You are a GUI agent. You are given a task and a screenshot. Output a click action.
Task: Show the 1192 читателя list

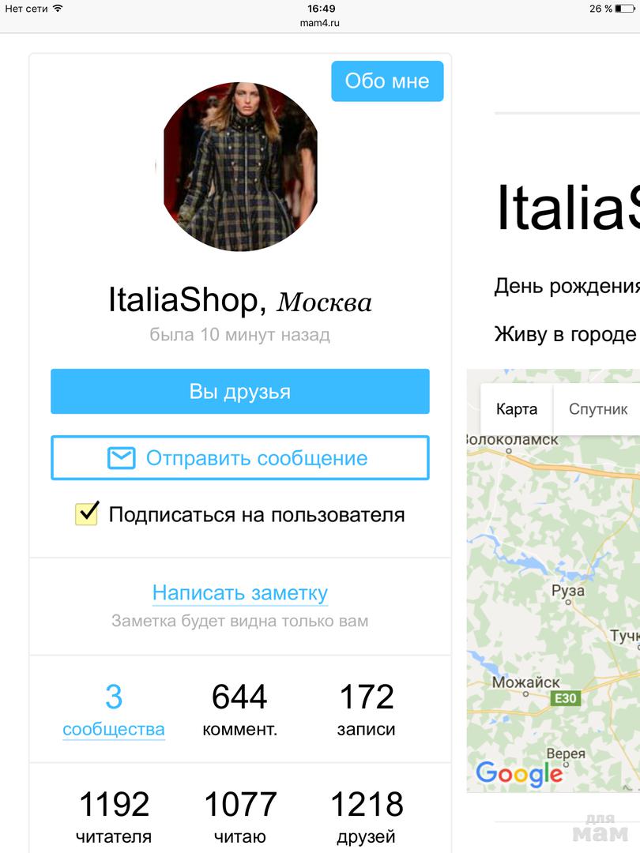click(x=114, y=817)
